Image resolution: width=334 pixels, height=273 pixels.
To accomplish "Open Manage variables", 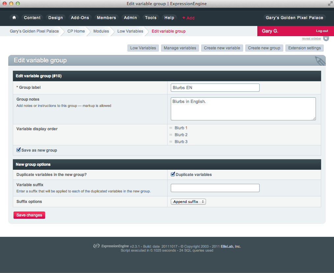I will click(180, 48).
